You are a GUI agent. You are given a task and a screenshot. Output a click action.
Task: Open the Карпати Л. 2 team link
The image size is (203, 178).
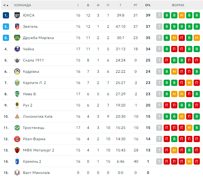tap(34, 83)
